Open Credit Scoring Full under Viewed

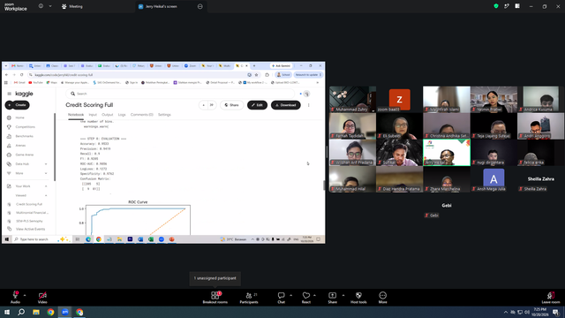coord(29,204)
